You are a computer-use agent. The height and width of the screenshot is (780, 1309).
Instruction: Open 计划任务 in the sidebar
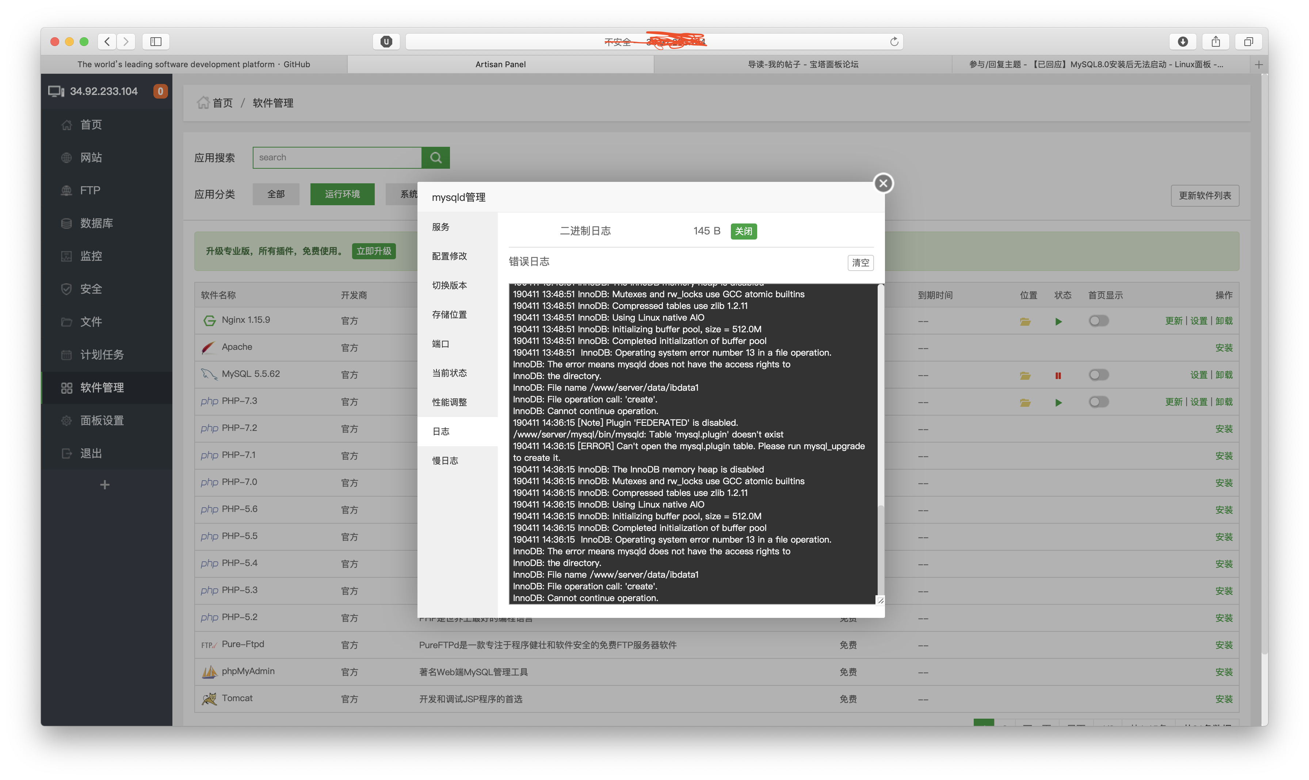pos(107,355)
